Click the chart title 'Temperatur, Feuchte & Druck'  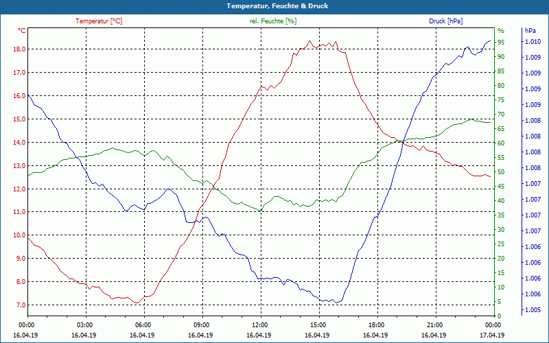coord(277,6)
